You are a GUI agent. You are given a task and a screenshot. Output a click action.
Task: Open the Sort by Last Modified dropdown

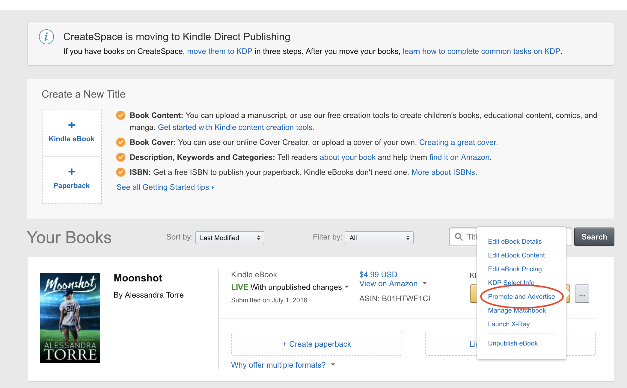pos(230,238)
